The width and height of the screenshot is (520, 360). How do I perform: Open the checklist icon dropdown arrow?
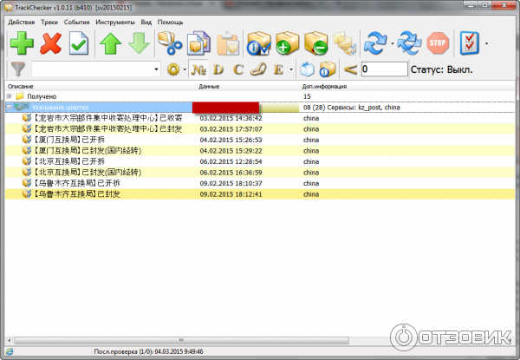pos(486,43)
